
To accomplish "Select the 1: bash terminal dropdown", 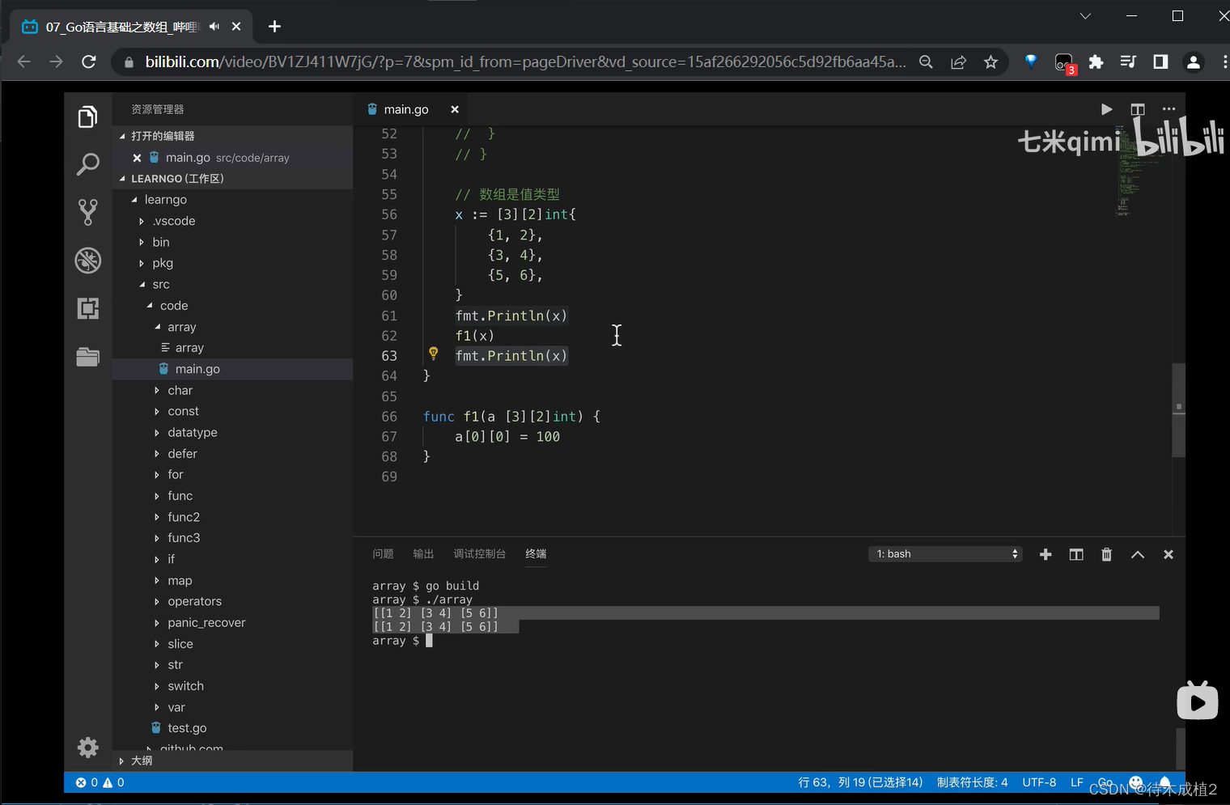I will (946, 554).
